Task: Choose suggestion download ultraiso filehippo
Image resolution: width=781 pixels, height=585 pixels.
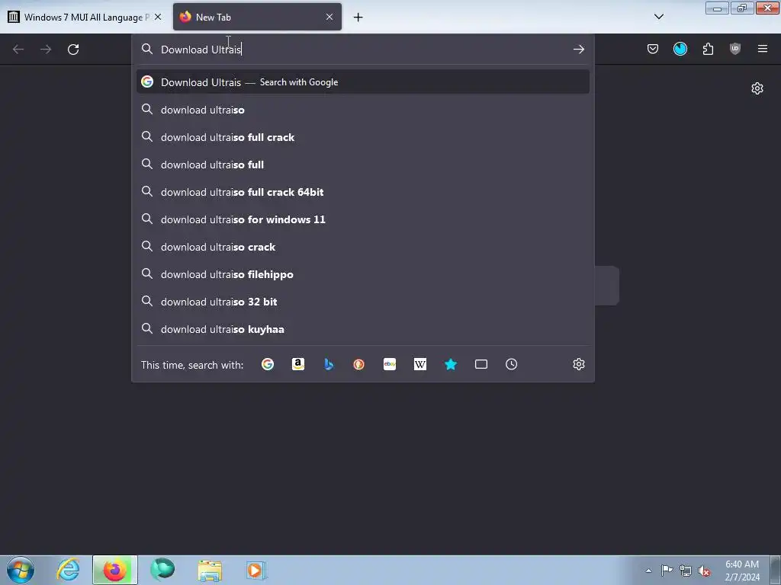Action: pyautogui.click(x=362, y=274)
